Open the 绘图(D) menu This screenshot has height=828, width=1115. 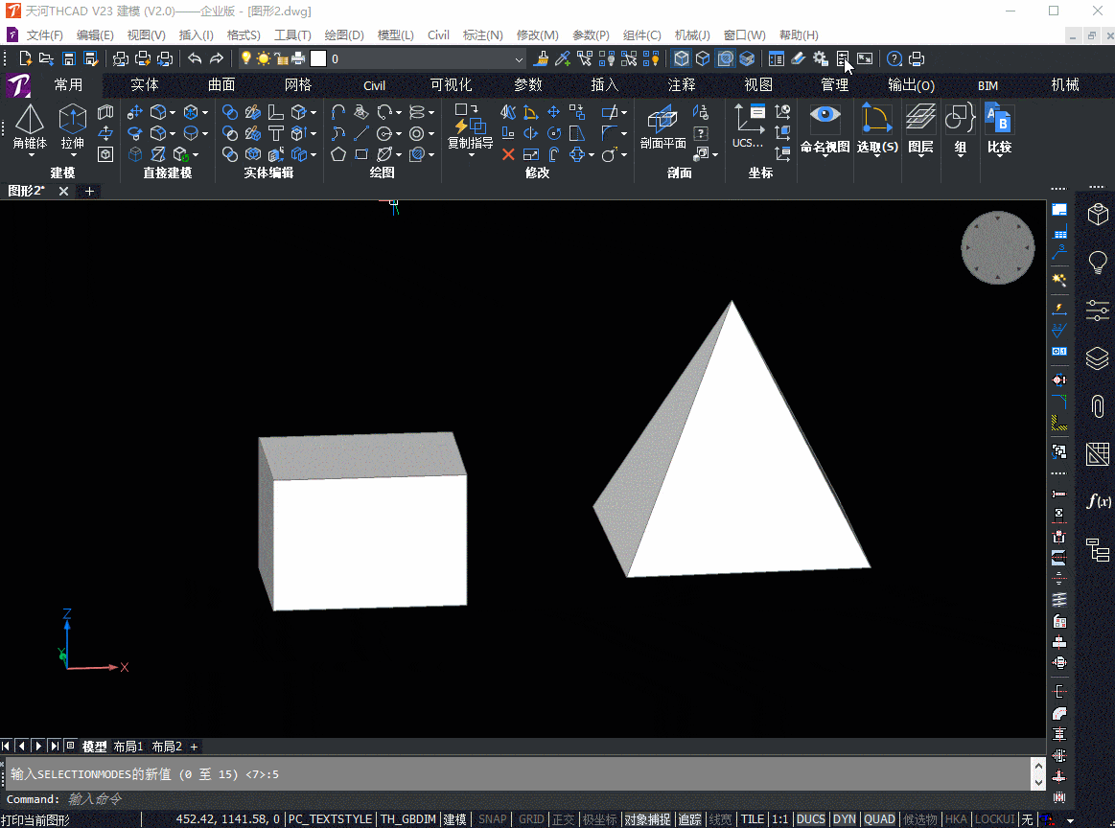[x=344, y=35]
